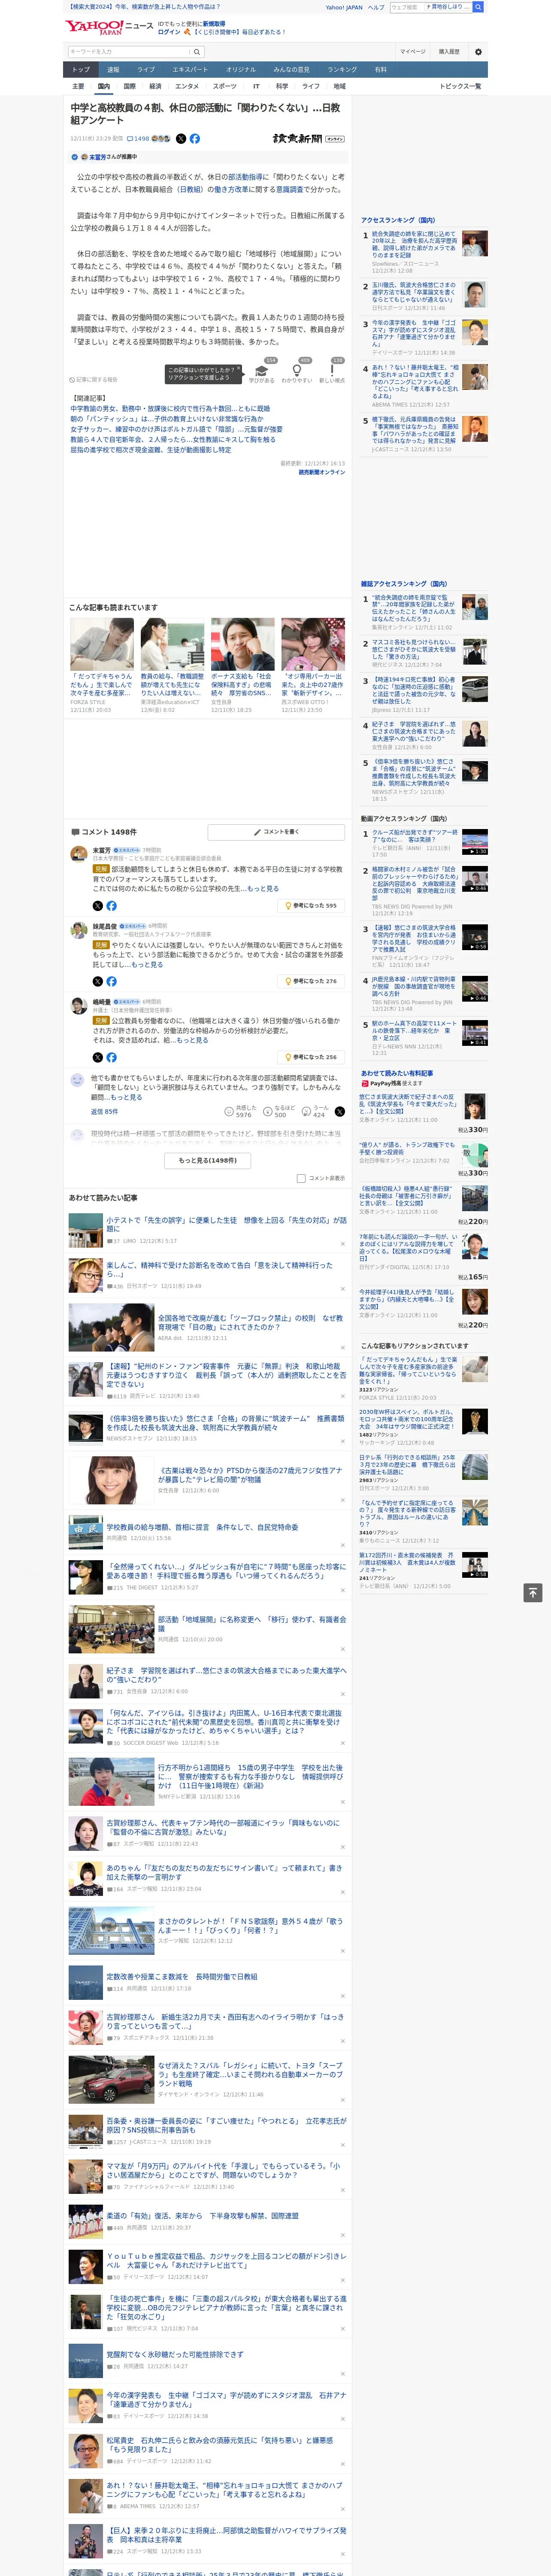Open the 国際 category tab
The width and height of the screenshot is (551, 2576).
point(129,86)
